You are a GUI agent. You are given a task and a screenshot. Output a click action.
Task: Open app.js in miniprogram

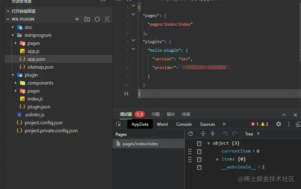[x=34, y=51]
